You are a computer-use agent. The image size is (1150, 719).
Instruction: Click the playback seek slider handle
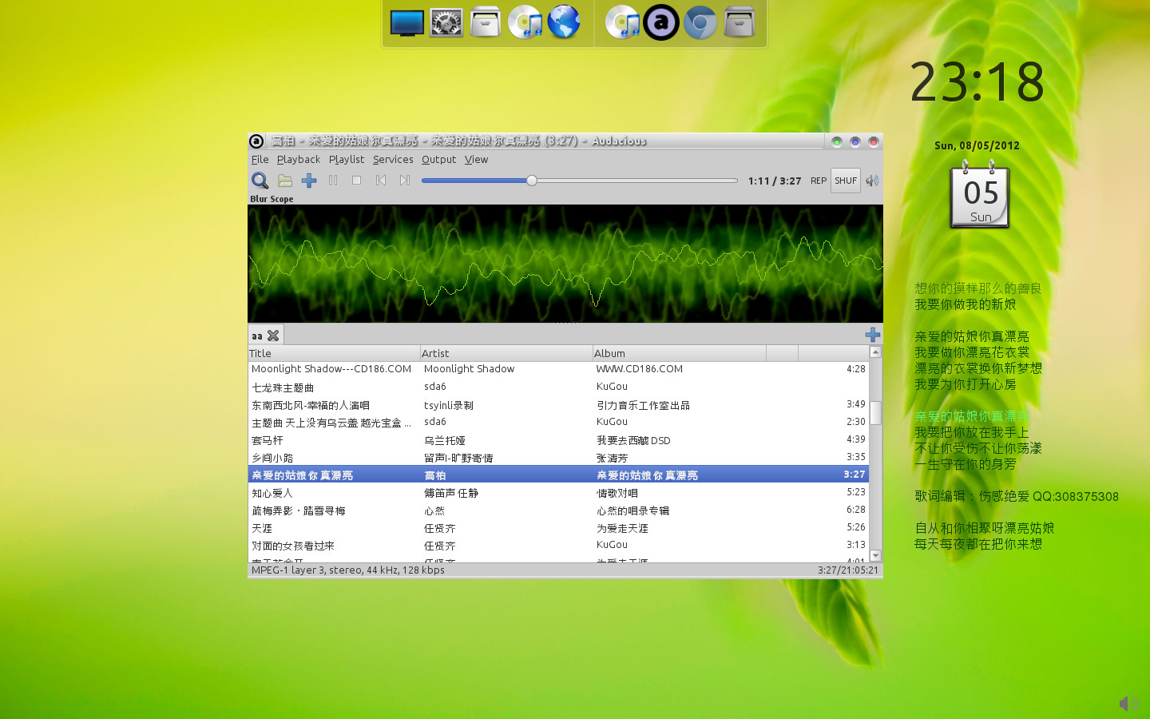pyautogui.click(x=532, y=181)
